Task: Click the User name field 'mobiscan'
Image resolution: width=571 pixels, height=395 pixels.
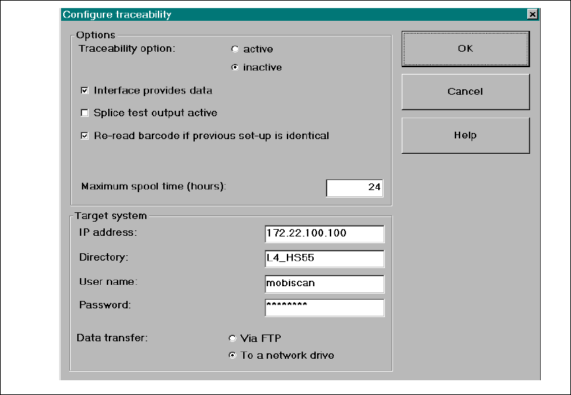Action: pyautogui.click(x=324, y=284)
